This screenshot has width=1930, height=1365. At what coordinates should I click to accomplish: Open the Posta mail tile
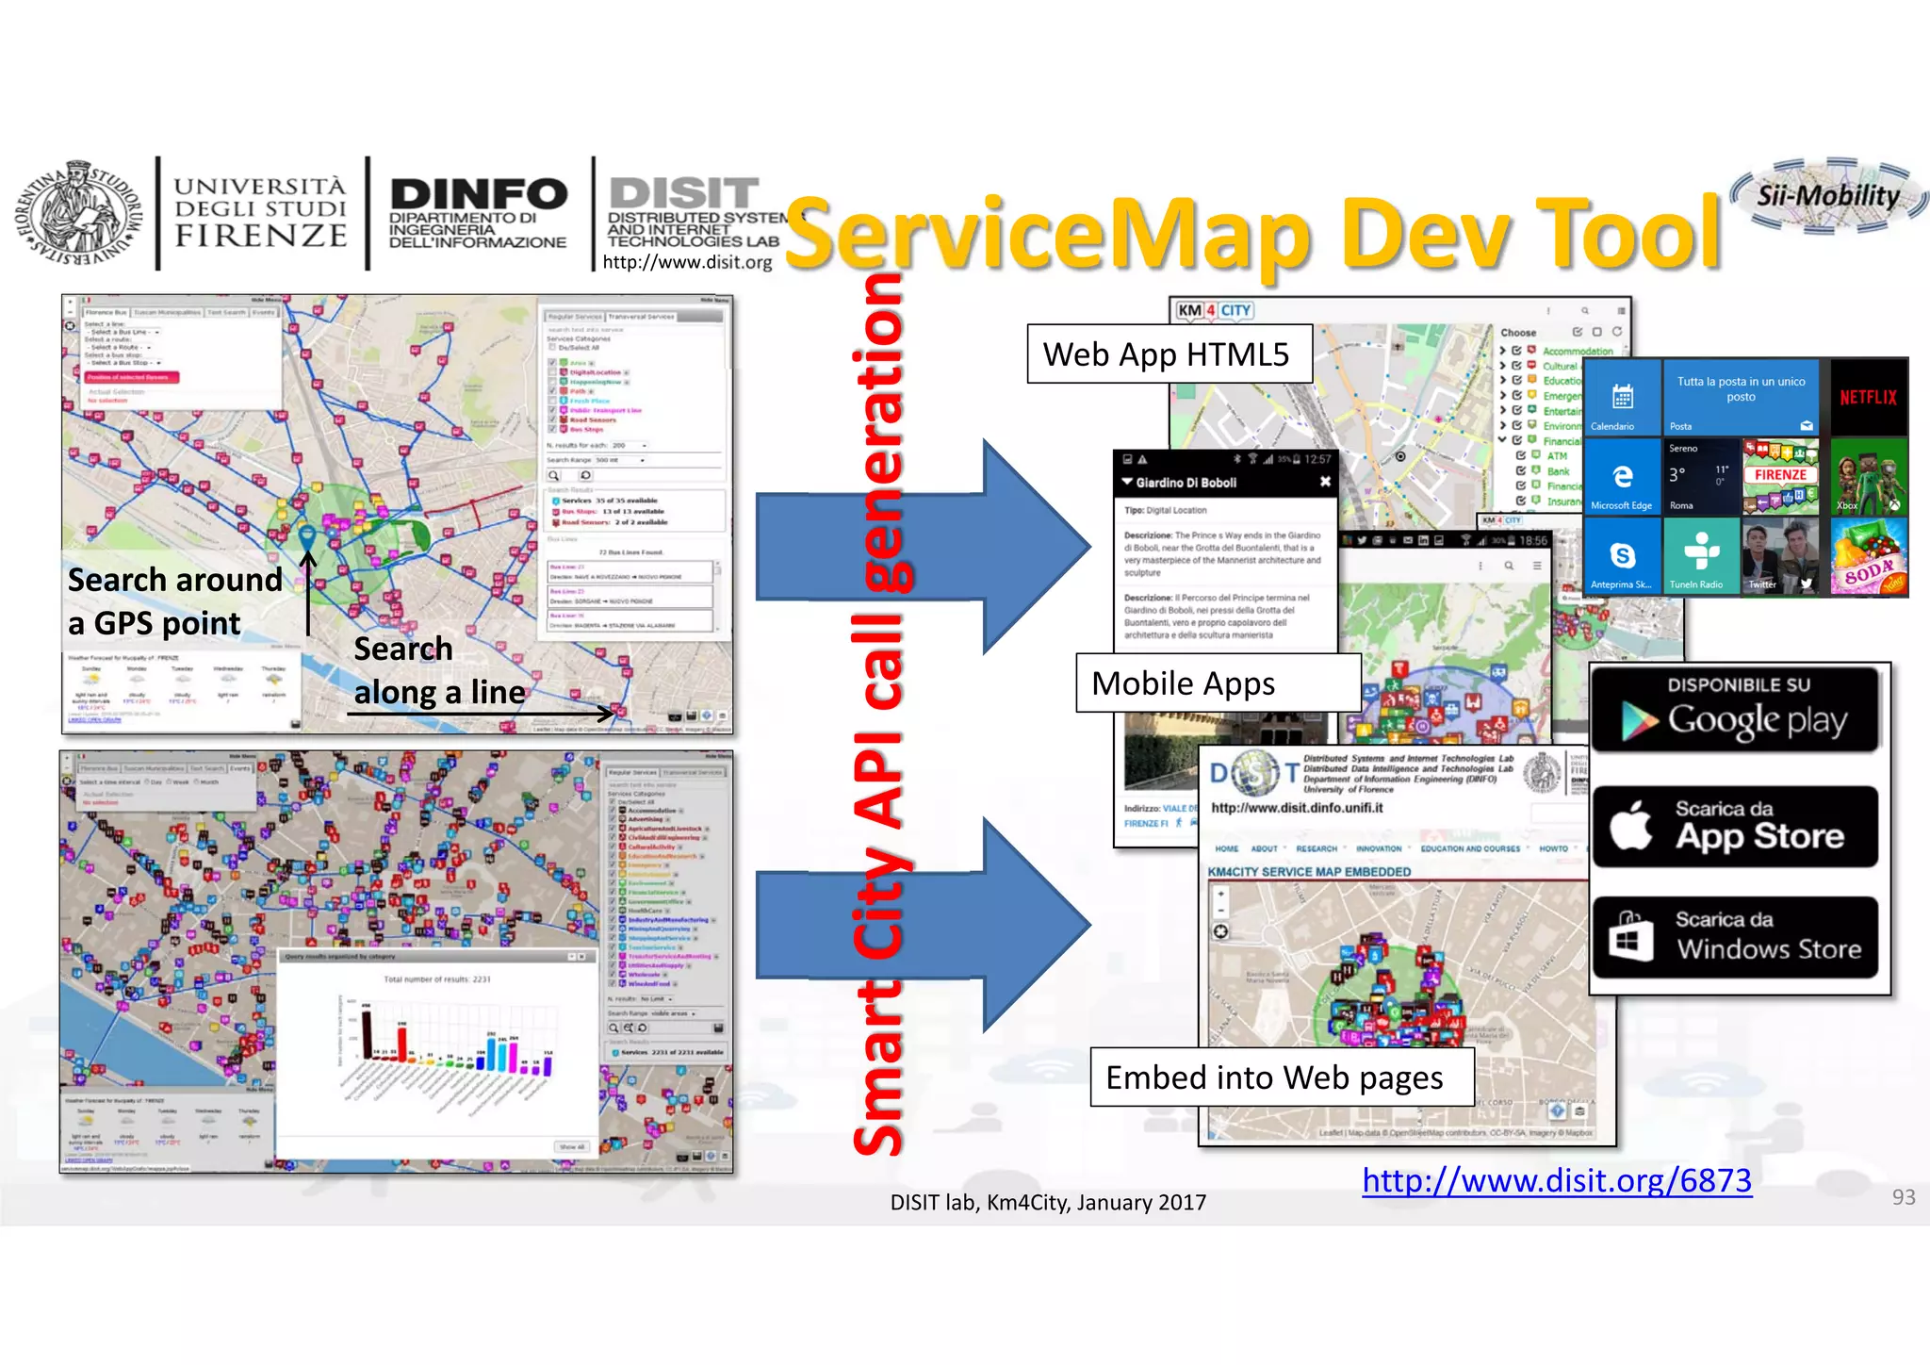pyautogui.click(x=1741, y=397)
